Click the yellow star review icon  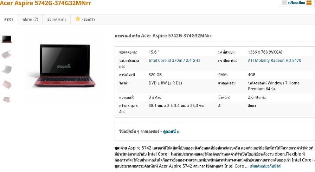(x=78, y=19)
